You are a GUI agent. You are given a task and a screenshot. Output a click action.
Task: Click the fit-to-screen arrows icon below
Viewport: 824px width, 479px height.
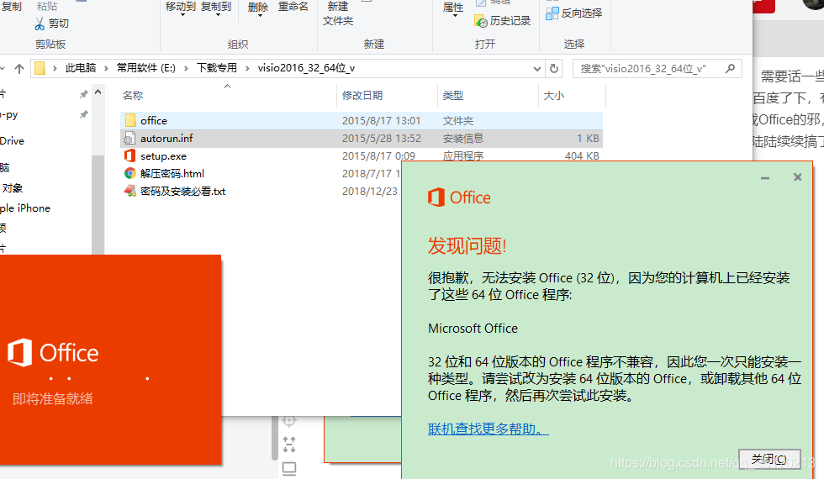click(289, 445)
